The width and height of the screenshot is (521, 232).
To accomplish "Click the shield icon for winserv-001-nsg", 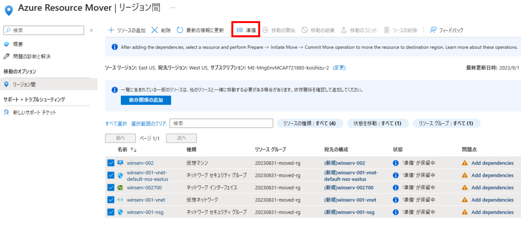I will [x=121, y=212].
